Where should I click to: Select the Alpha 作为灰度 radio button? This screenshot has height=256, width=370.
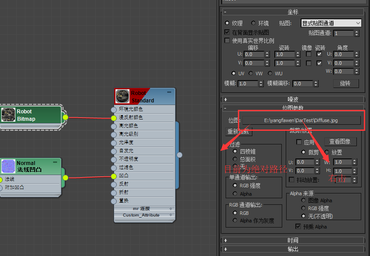(235, 221)
